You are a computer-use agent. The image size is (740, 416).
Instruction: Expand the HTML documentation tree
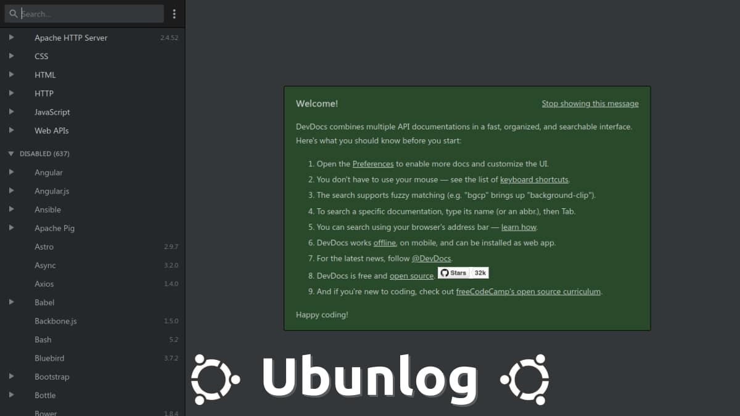(x=11, y=75)
